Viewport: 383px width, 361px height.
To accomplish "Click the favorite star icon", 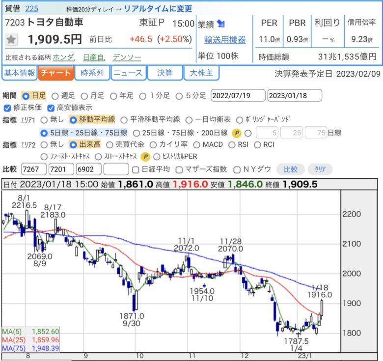I will [x=11, y=39].
